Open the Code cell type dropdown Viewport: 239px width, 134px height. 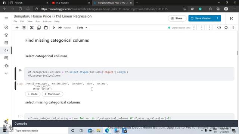[82, 28]
